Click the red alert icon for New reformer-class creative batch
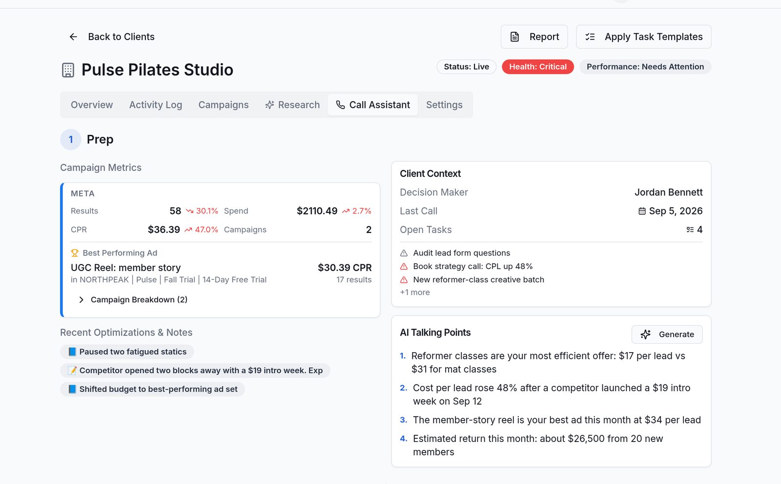This screenshot has width=781, height=484. (x=404, y=280)
